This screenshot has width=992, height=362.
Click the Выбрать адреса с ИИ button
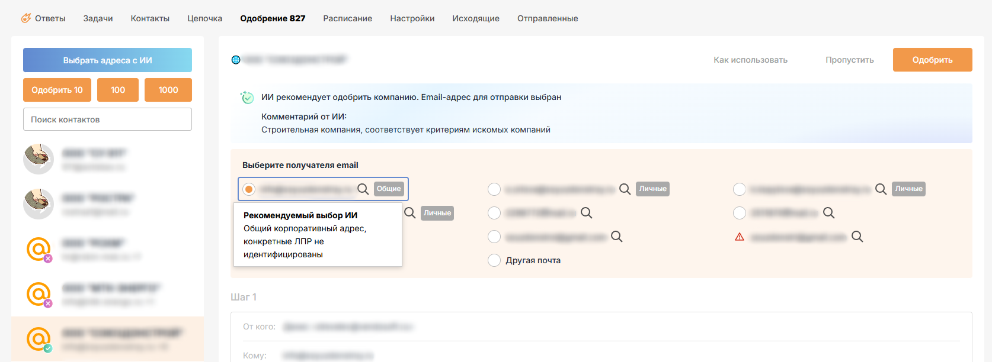[x=107, y=60]
